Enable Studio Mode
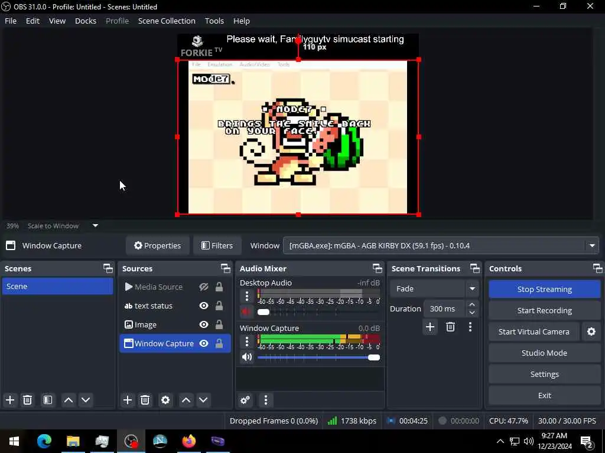The width and height of the screenshot is (605, 453). pos(544,353)
